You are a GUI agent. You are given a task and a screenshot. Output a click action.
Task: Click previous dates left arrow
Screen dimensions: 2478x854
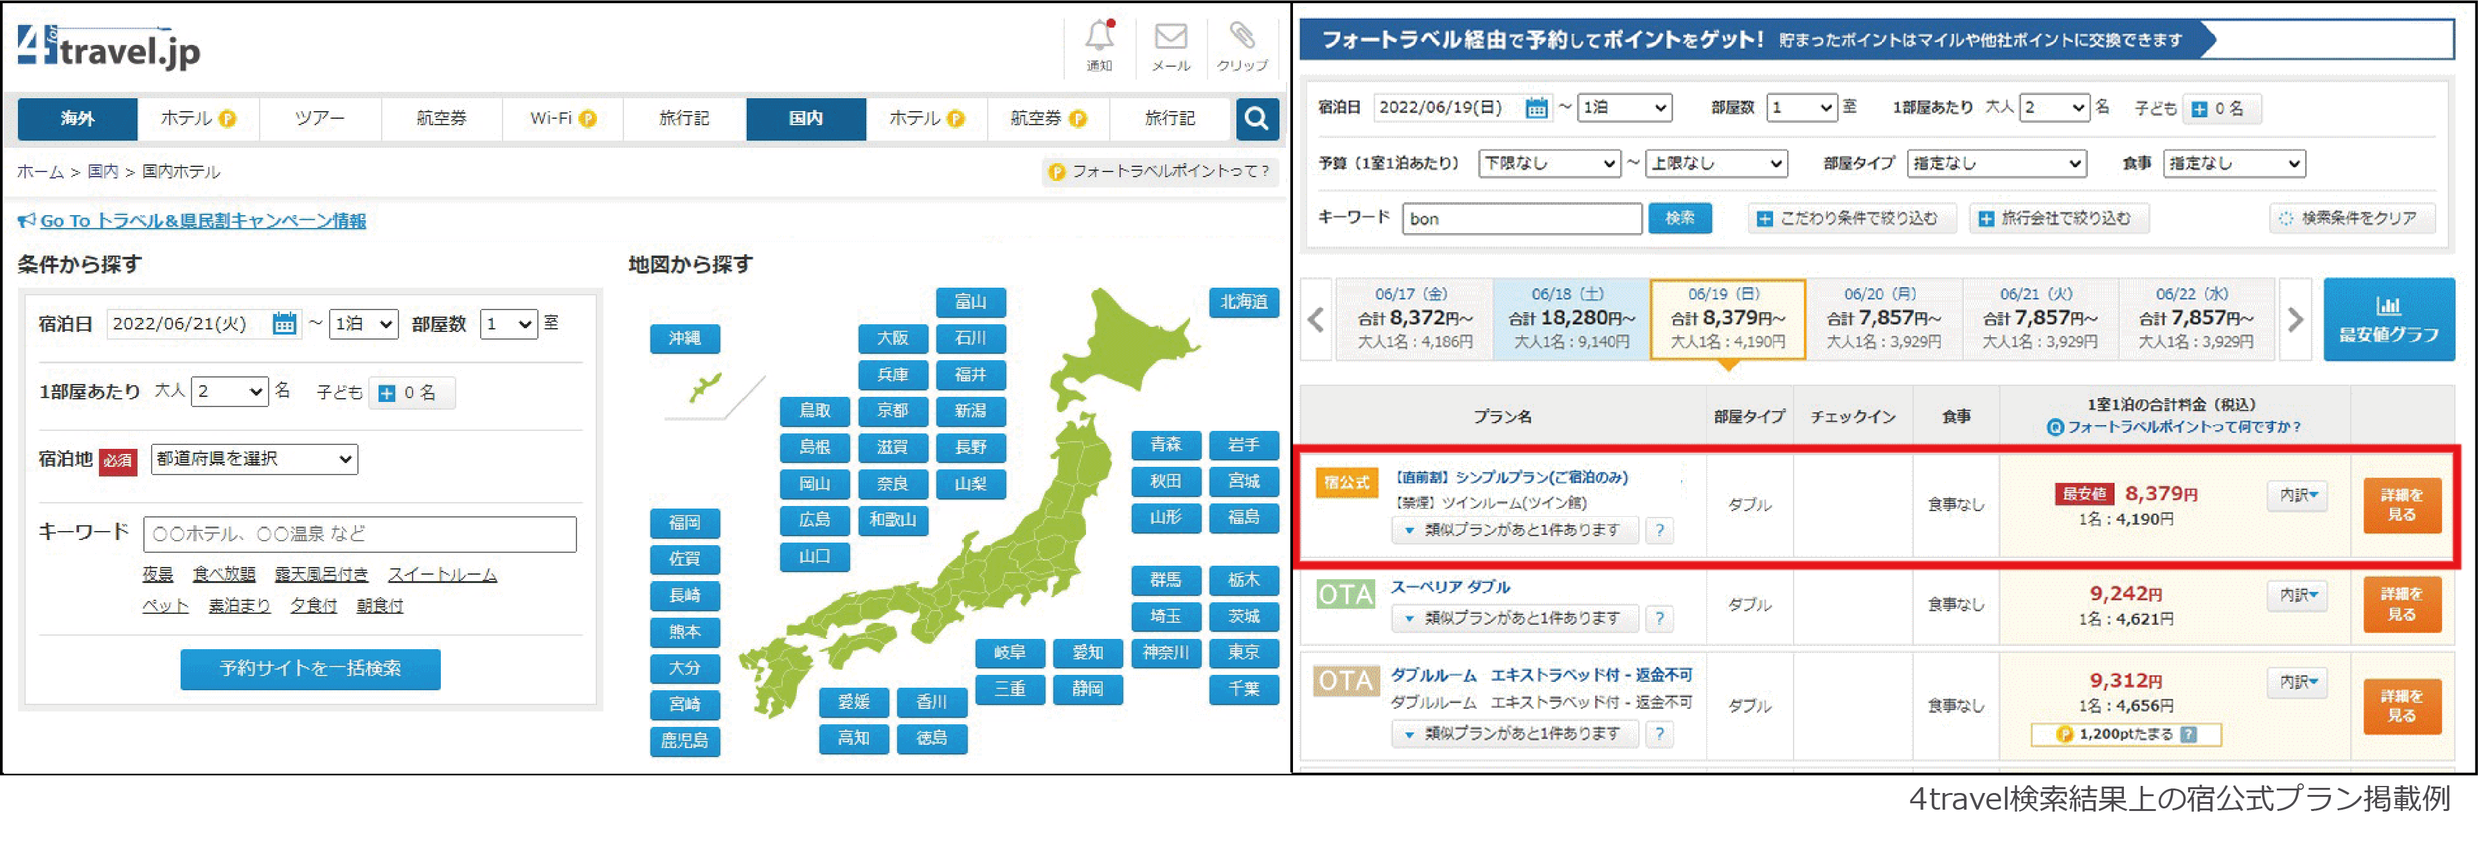click(x=1316, y=320)
